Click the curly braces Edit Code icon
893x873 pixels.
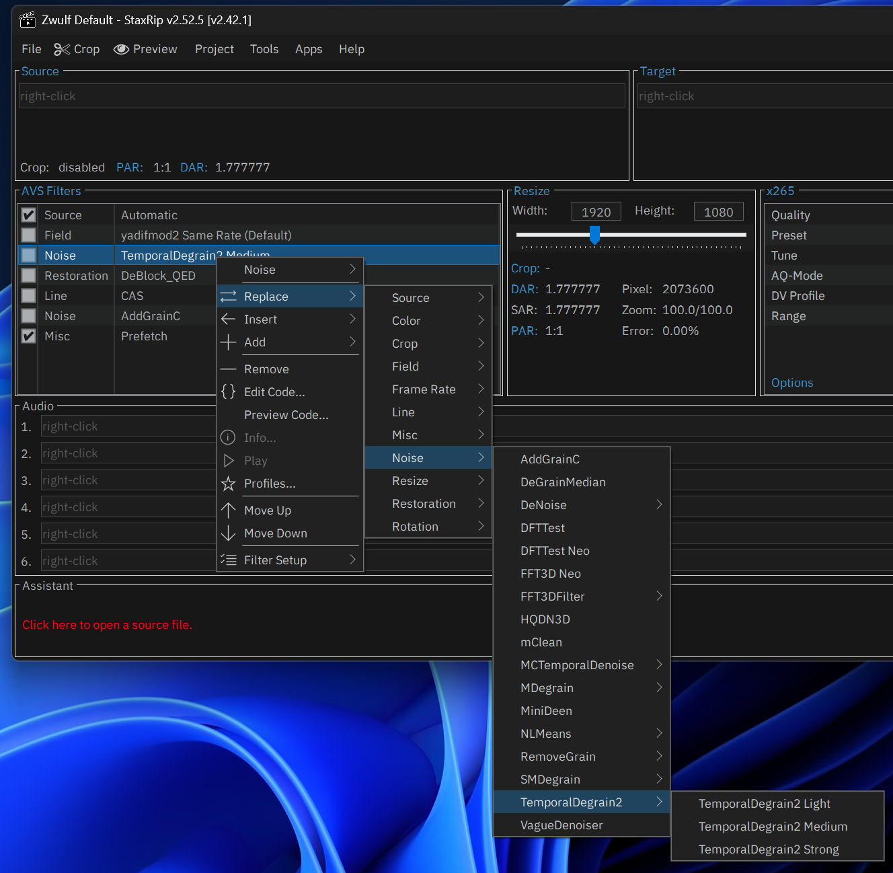[229, 392]
